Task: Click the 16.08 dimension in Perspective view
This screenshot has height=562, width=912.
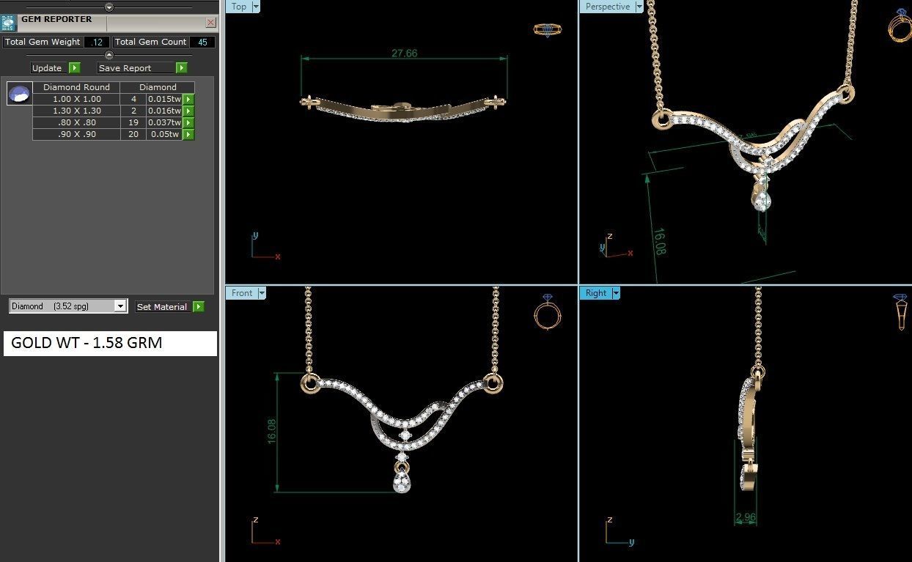Action: (x=659, y=242)
